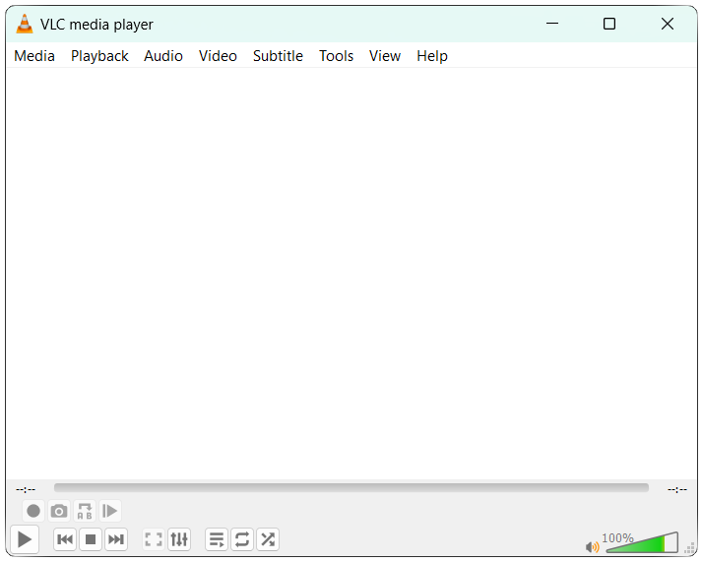Toggle A-B loop points button
The image size is (702, 562).
85,511
